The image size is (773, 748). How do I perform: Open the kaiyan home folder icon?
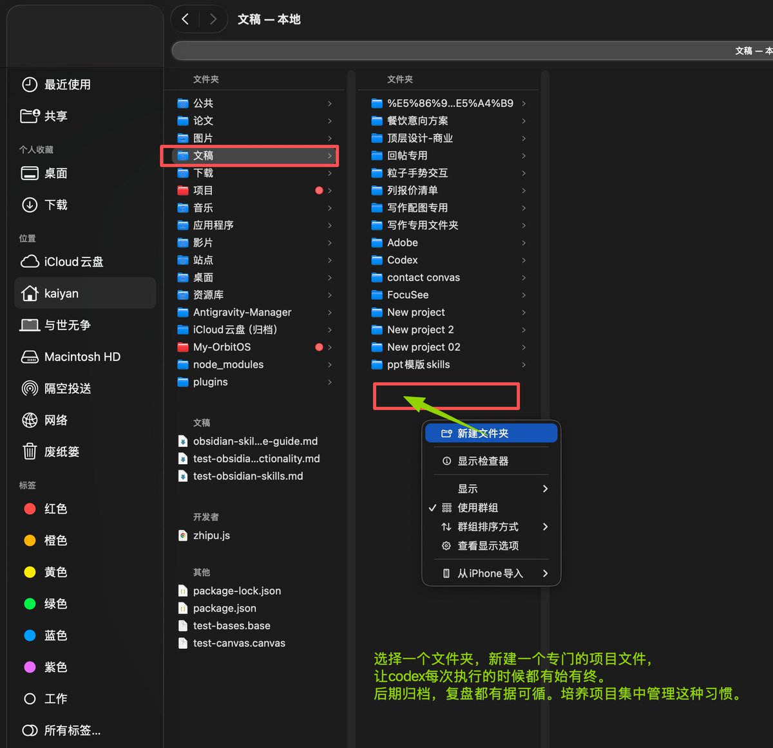(30, 293)
